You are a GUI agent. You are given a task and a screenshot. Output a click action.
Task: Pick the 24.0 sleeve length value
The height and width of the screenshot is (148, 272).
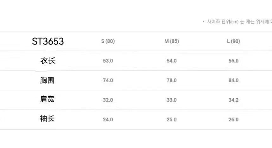108,120
